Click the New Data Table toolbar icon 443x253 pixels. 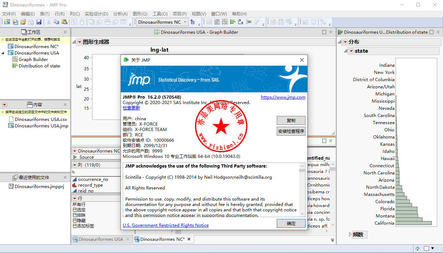click(x=7, y=22)
